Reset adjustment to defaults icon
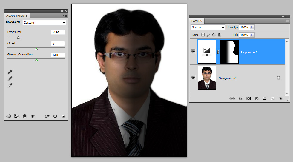The width and height of the screenshot is (293, 162). pyautogui.click(x=55, y=116)
